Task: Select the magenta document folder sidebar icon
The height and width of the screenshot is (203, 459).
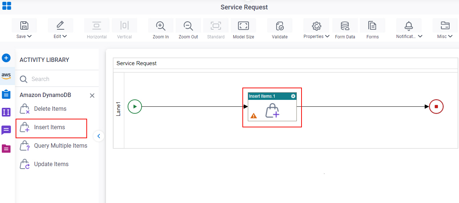Action: click(x=6, y=148)
